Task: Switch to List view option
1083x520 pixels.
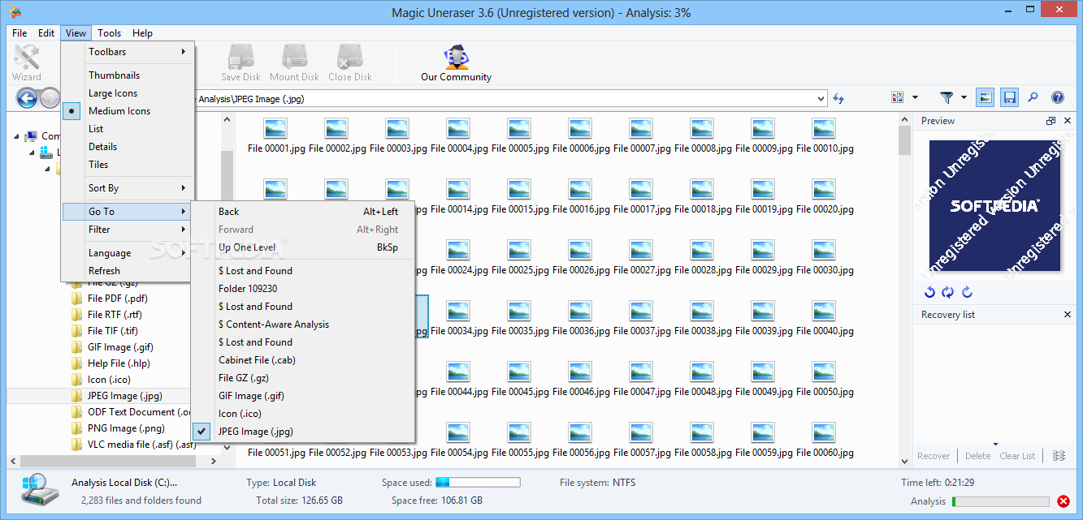Action: [96, 129]
